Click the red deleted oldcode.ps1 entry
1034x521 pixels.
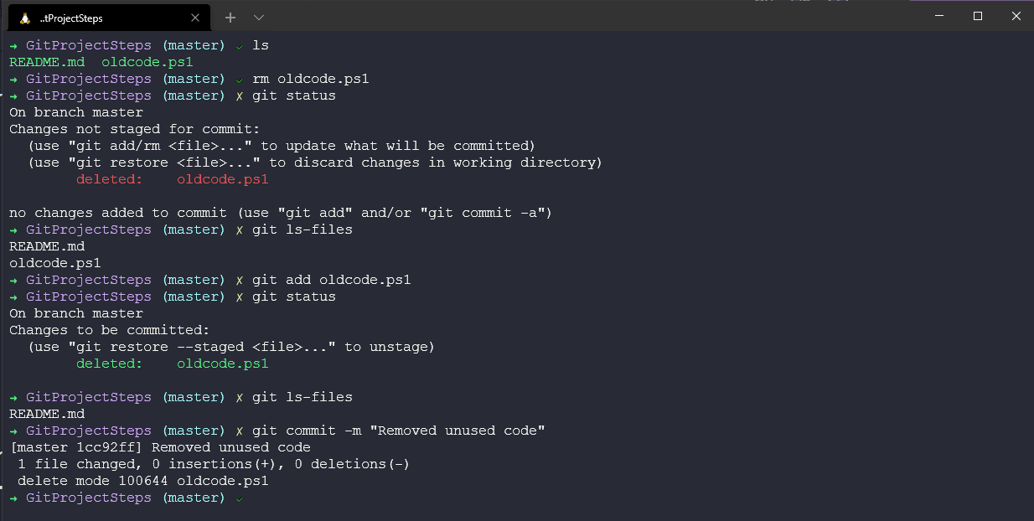click(x=222, y=179)
